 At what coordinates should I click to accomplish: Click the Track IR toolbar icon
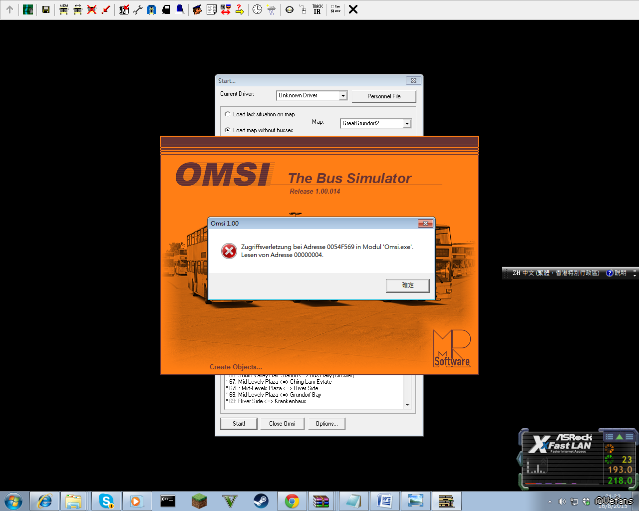coord(318,9)
